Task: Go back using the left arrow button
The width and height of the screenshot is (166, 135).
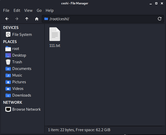Action: point(7,19)
